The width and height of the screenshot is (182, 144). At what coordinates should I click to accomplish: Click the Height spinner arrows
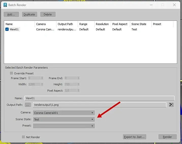pos(79,84)
